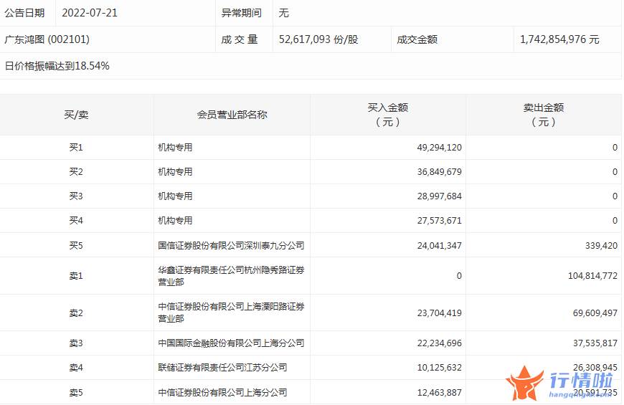The image size is (624, 405).
Task: Click sell amount 69,609,497
Action: 595,313
